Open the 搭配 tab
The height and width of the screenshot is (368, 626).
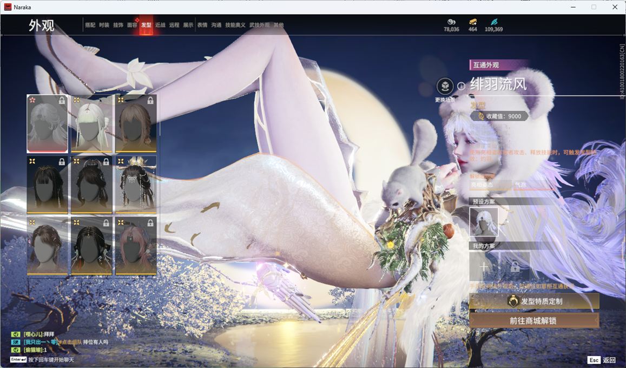[90, 25]
